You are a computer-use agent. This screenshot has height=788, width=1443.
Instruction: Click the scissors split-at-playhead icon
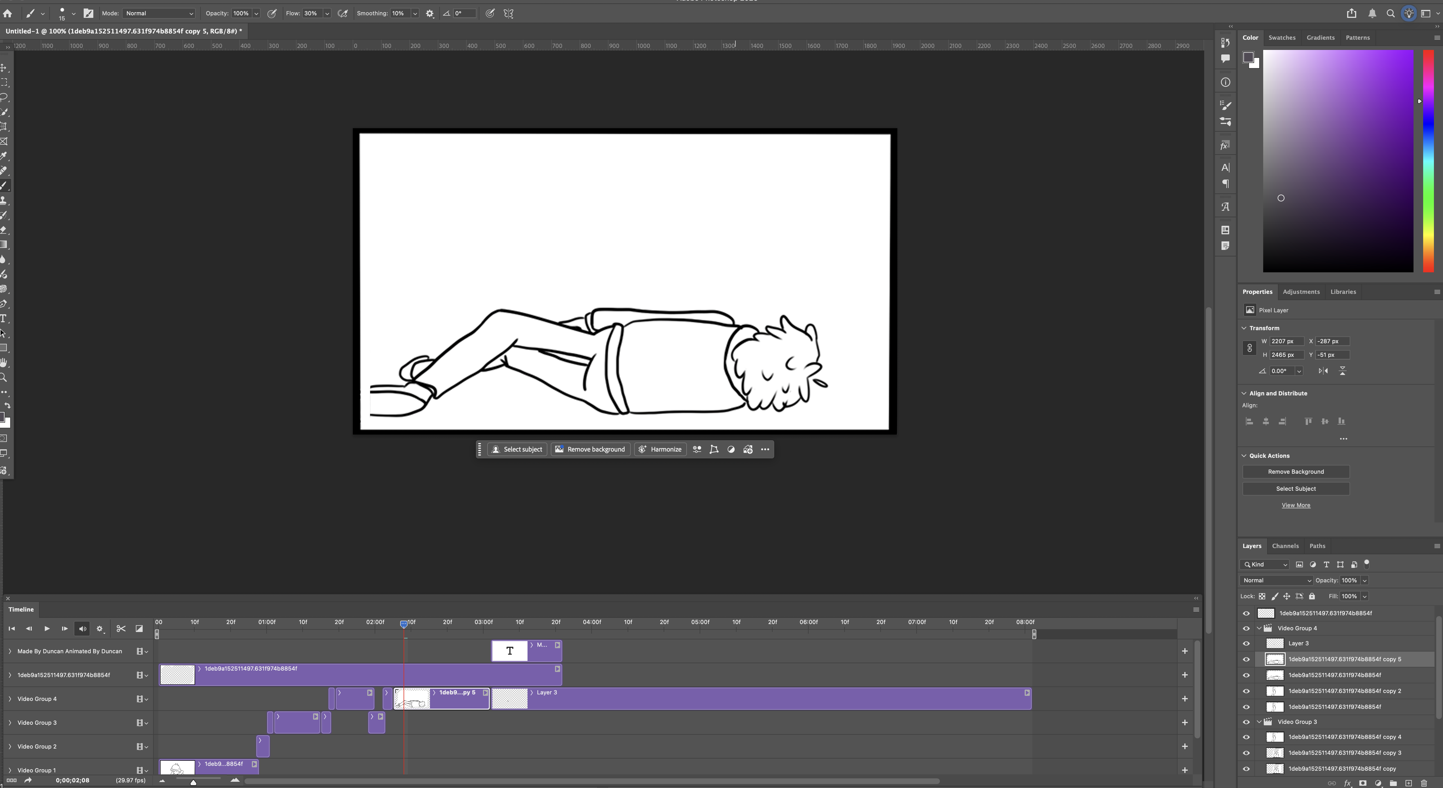pos(121,629)
